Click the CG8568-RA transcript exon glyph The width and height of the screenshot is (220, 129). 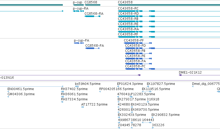pos(89,16)
